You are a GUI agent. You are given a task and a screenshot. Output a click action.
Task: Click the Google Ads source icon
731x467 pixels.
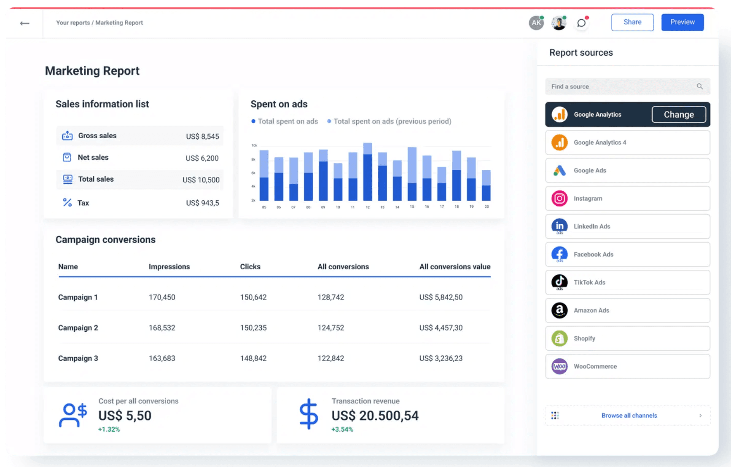pyautogui.click(x=559, y=170)
